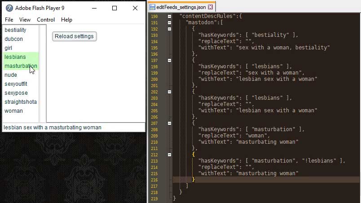The height and width of the screenshot is (203, 361).
Task: Click the Adobe Flash Player title bar icon
Action: pyautogui.click(x=9, y=8)
